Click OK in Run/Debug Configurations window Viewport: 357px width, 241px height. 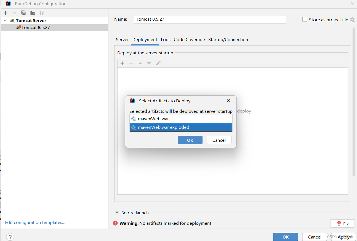[286, 237]
